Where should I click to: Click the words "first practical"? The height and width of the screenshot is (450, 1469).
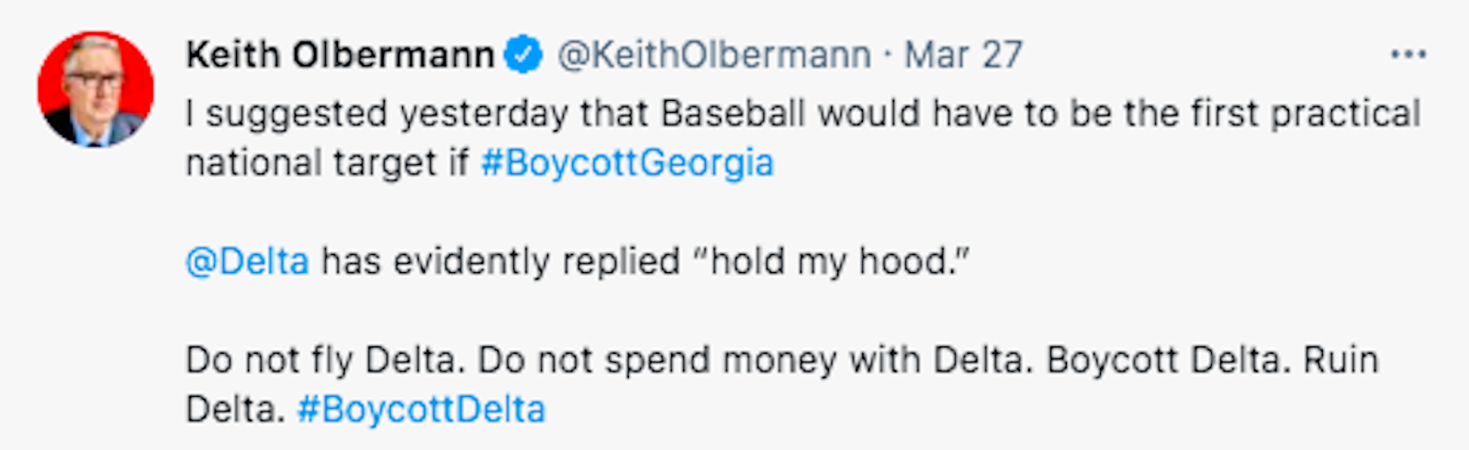click(x=1306, y=114)
